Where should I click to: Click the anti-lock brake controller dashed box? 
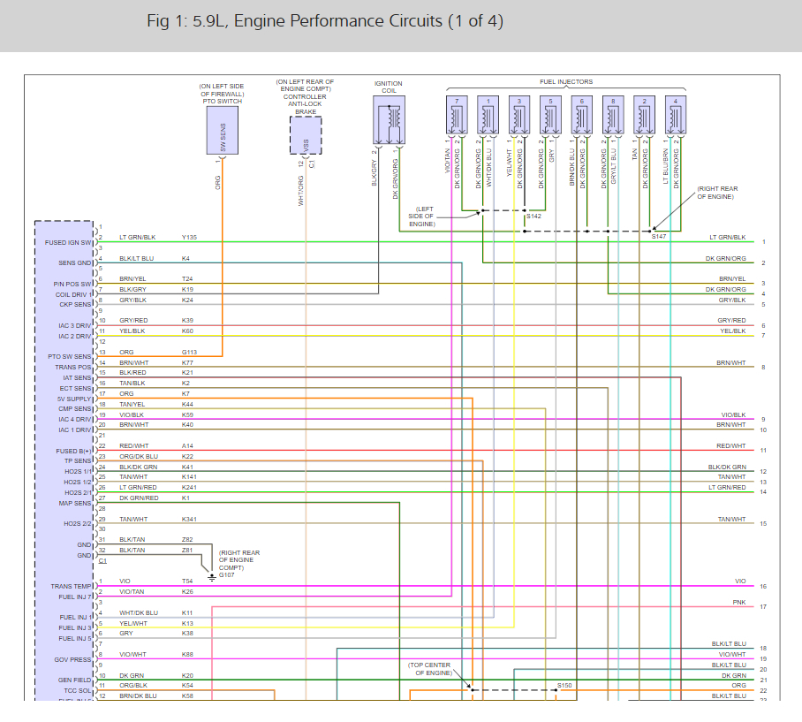click(306, 134)
